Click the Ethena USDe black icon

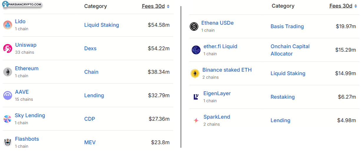[x=194, y=26]
